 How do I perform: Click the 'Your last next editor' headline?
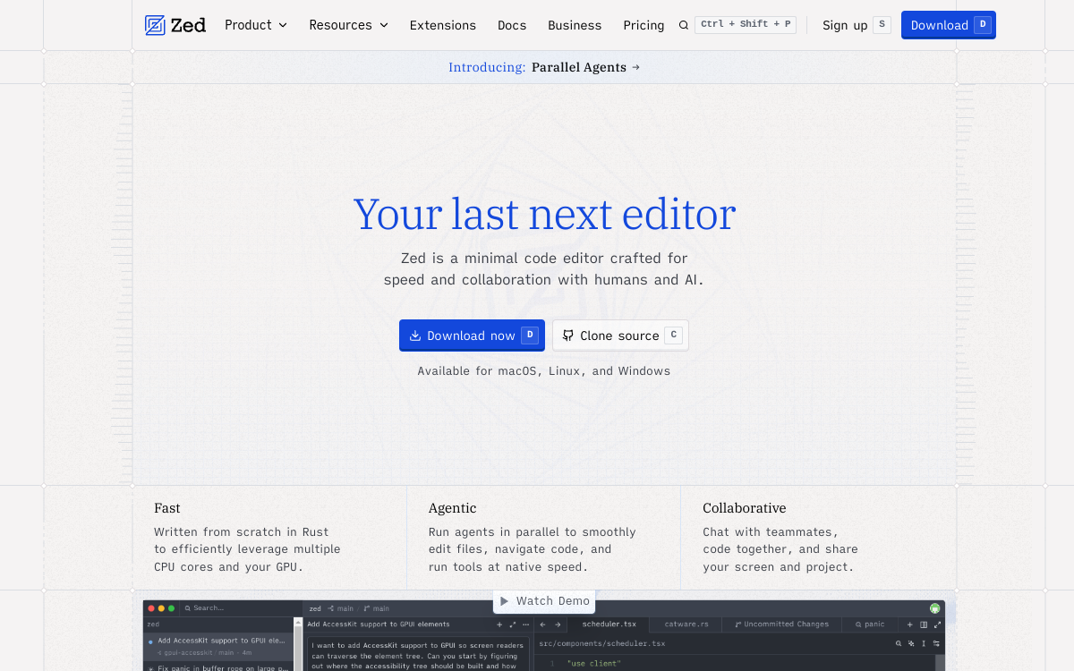(x=544, y=215)
